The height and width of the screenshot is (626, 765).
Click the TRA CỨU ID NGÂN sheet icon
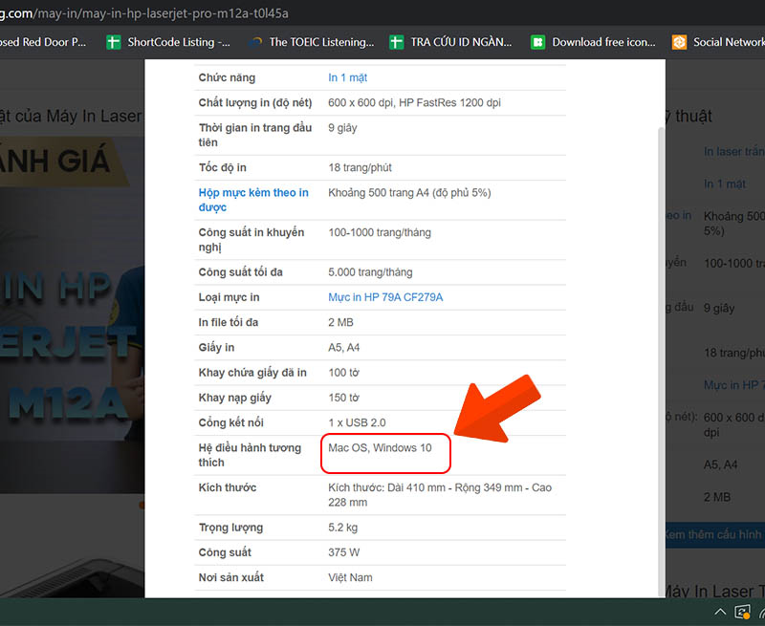[x=396, y=42]
